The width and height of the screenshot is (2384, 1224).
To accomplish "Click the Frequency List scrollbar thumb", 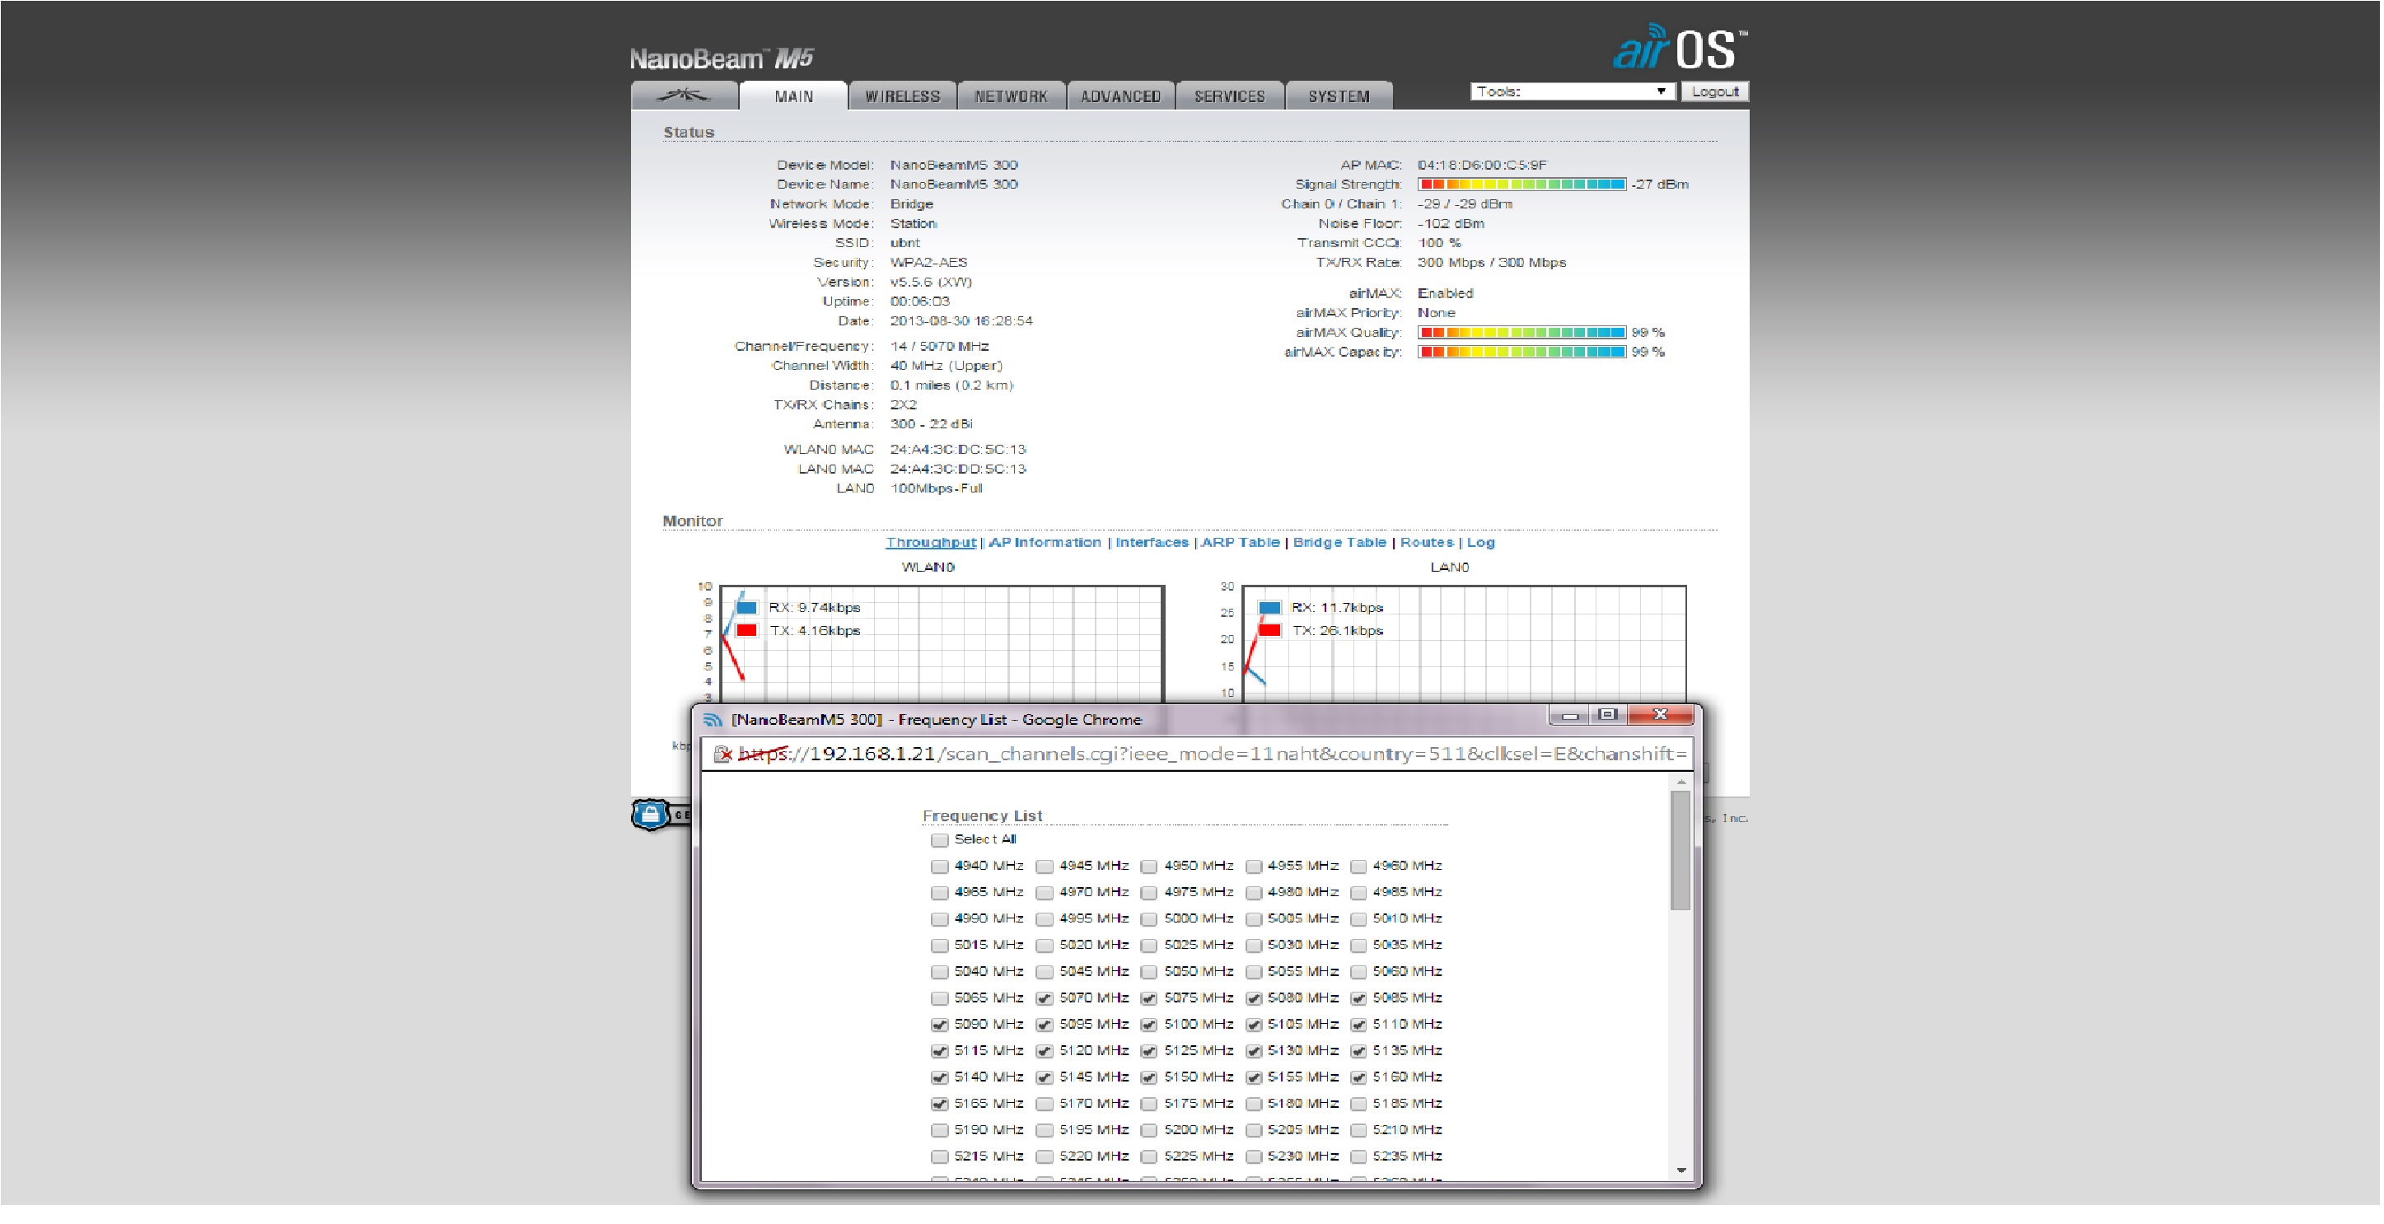I will (1680, 851).
